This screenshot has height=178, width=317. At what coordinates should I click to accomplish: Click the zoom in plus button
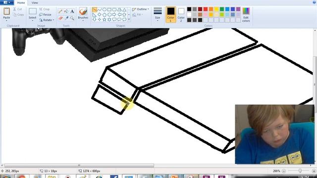point(314,171)
